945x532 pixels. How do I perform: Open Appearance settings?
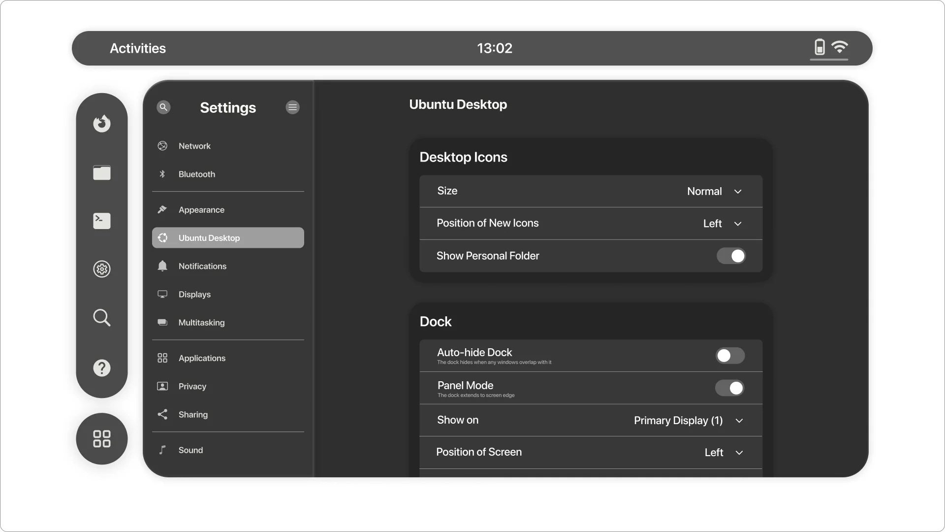coord(228,209)
